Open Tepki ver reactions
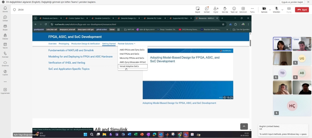 234,9
